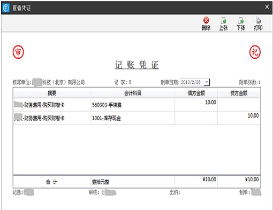Select account cell 560303-手续费

pyautogui.click(x=133, y=105)
